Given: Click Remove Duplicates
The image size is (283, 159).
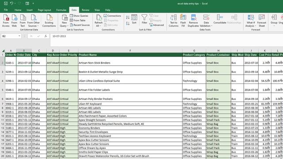Looking at the screenshot, I should click(193, 21).
